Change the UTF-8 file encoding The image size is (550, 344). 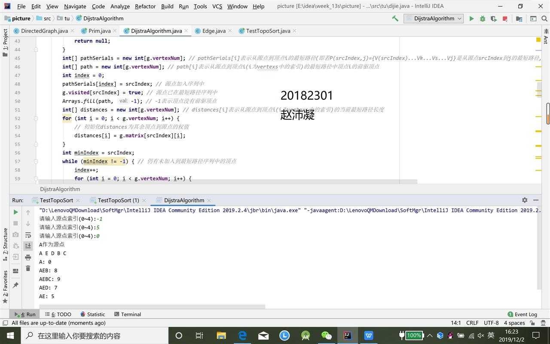(x=491, y=323)
